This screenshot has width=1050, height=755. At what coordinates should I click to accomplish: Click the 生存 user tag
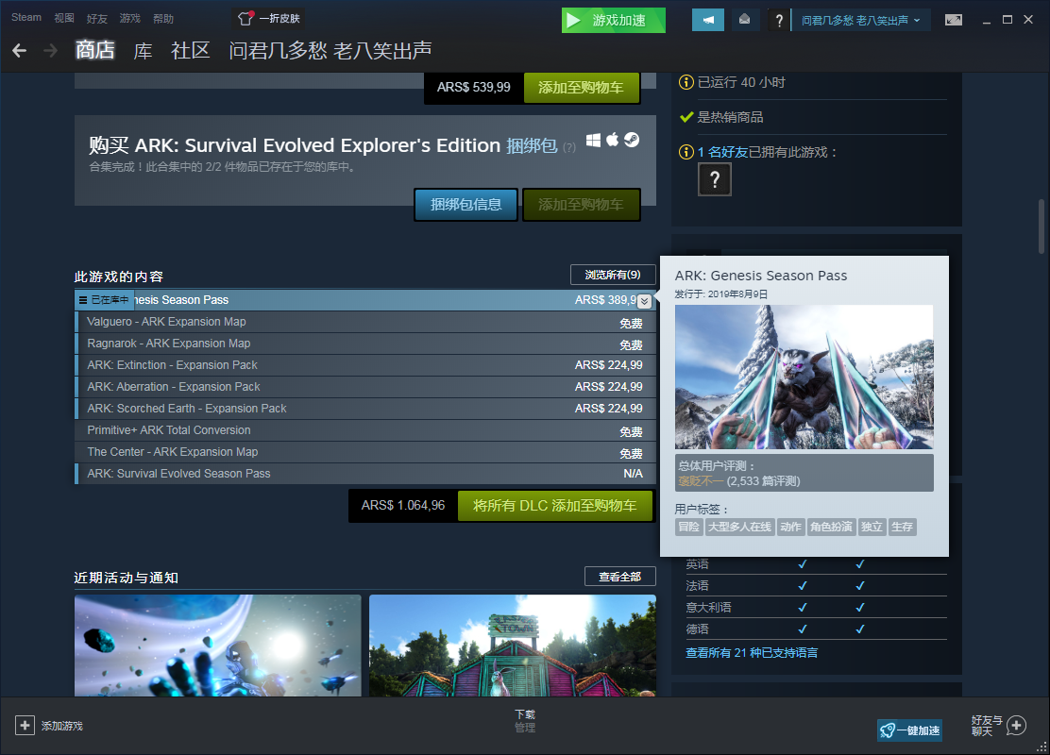click(902, 527)
